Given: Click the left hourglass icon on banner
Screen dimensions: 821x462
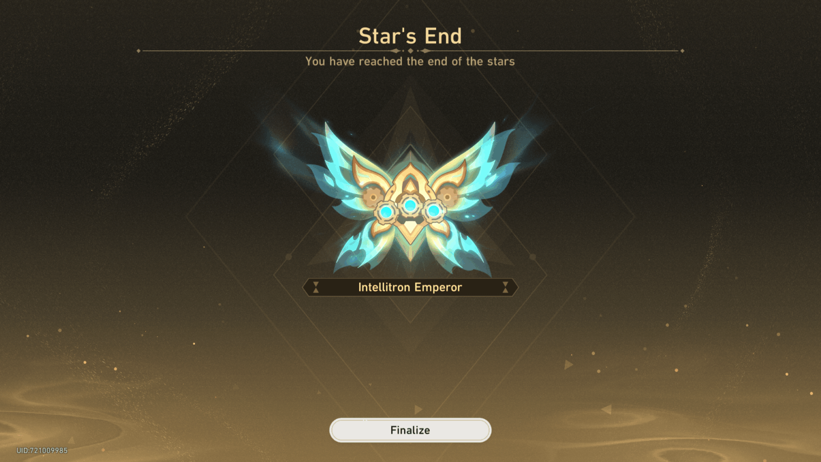Looking at the screenshot, I should tap(316, 287).
